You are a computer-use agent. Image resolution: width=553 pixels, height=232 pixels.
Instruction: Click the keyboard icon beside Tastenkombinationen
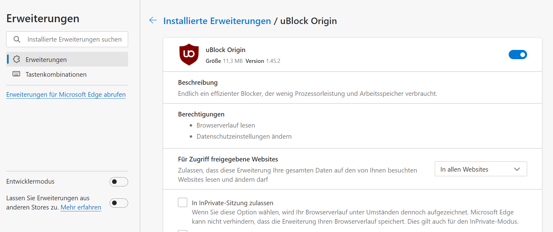pyautogui.click(x=16, y=74)
